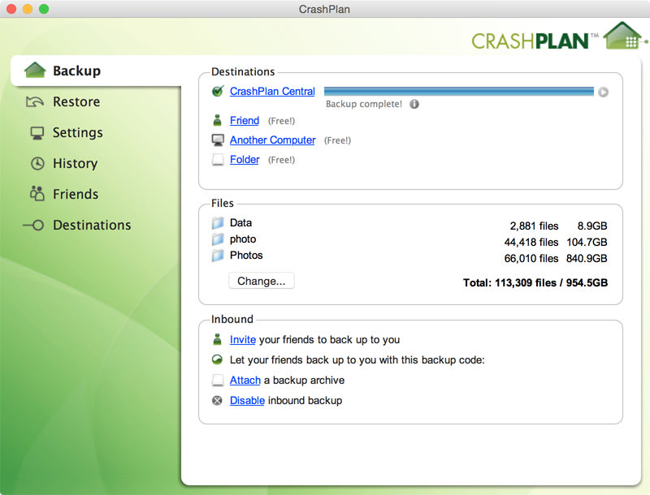
Task: Click the Change... button
Action: [x=262, y=281]
